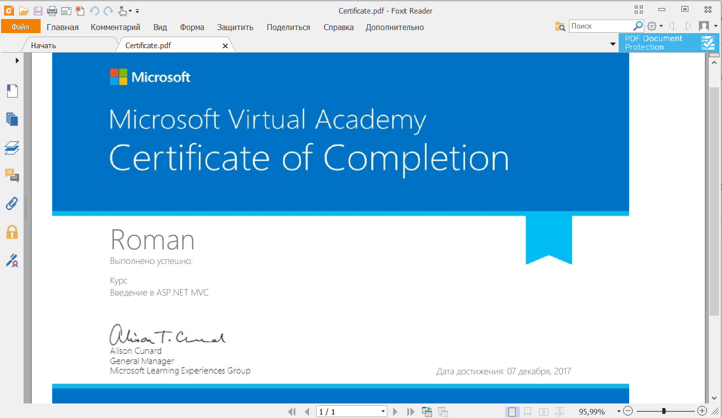This screenshot has width=722, height=418.
Task: Undo the last action
Action: (94, 11)
